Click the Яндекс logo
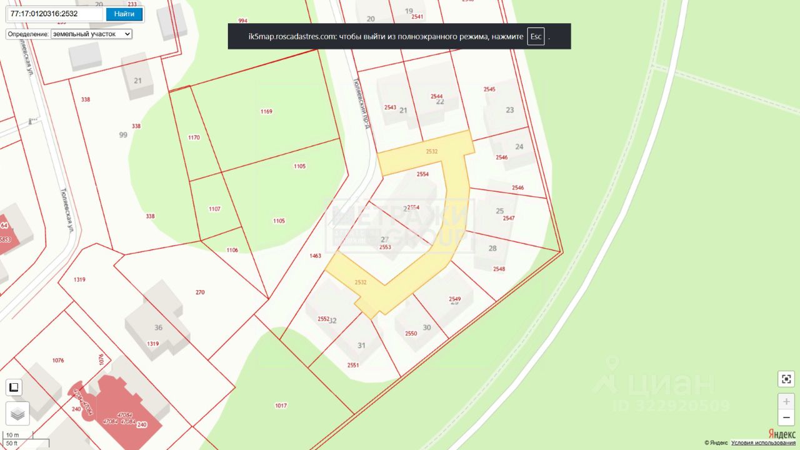 coord(782,434)
